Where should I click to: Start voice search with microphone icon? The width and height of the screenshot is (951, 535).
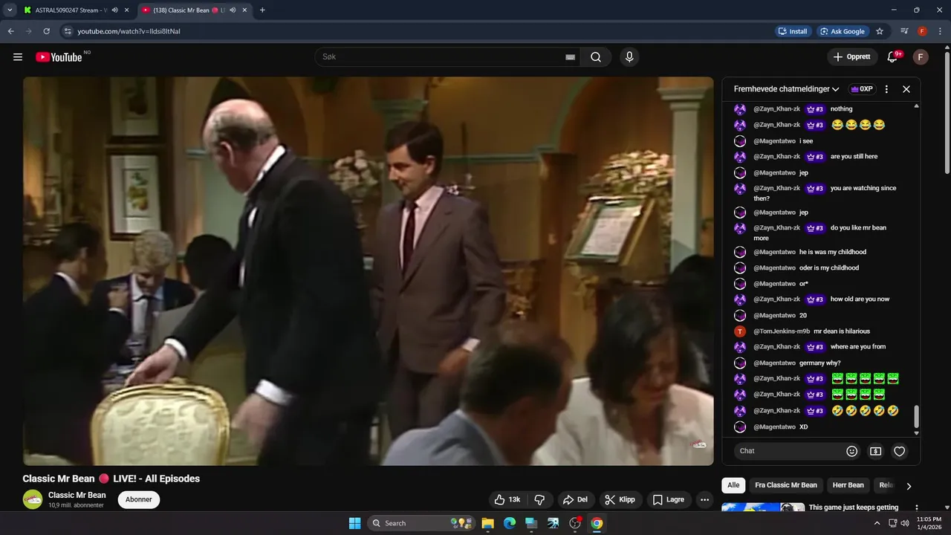coord(629,57)
